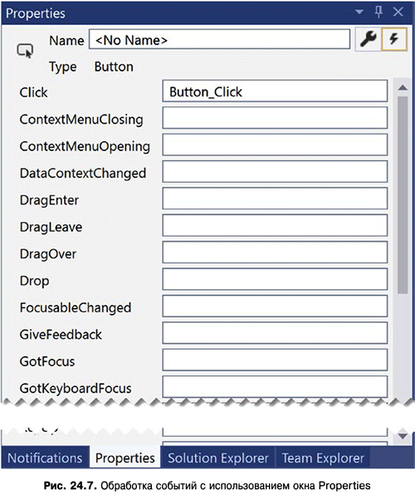The width and height of the screenshot is (415, 500).
Task: Pin the Properties panel with pushpin icon
Action: point(378,12)
